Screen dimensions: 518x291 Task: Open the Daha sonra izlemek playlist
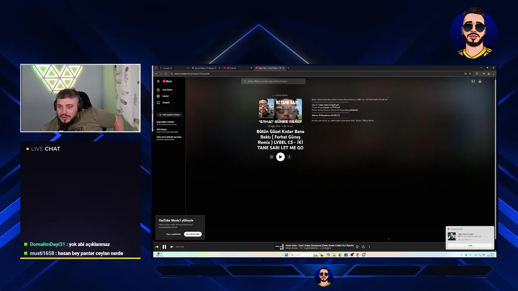click(169, 138)
